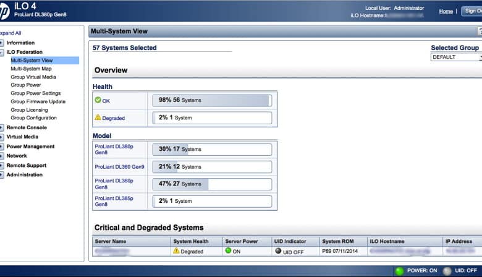Click the Sign Out button
The height and width of the screenshot is (277, 482).
471,11
